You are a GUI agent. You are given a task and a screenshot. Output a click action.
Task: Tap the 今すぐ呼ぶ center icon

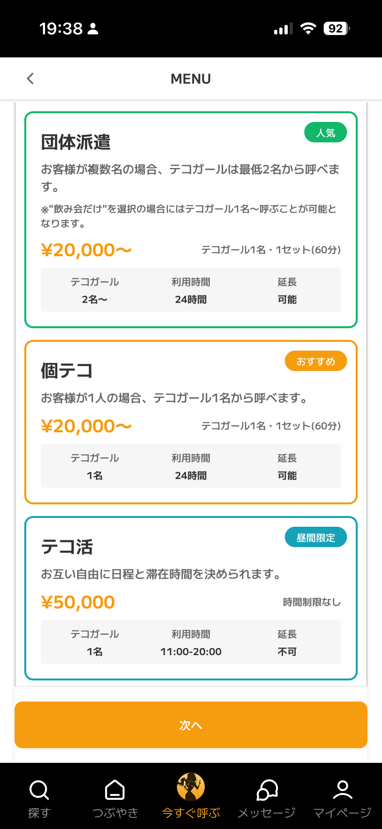191,787
